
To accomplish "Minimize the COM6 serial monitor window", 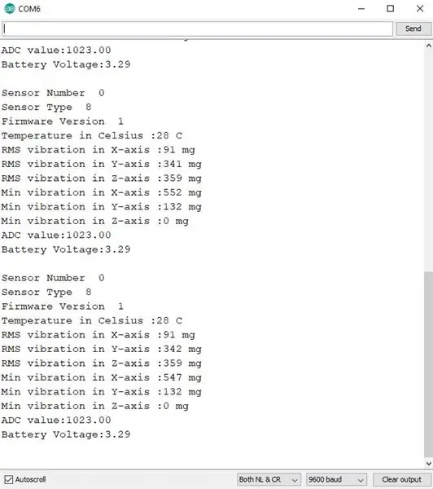I will coord(361,9).
